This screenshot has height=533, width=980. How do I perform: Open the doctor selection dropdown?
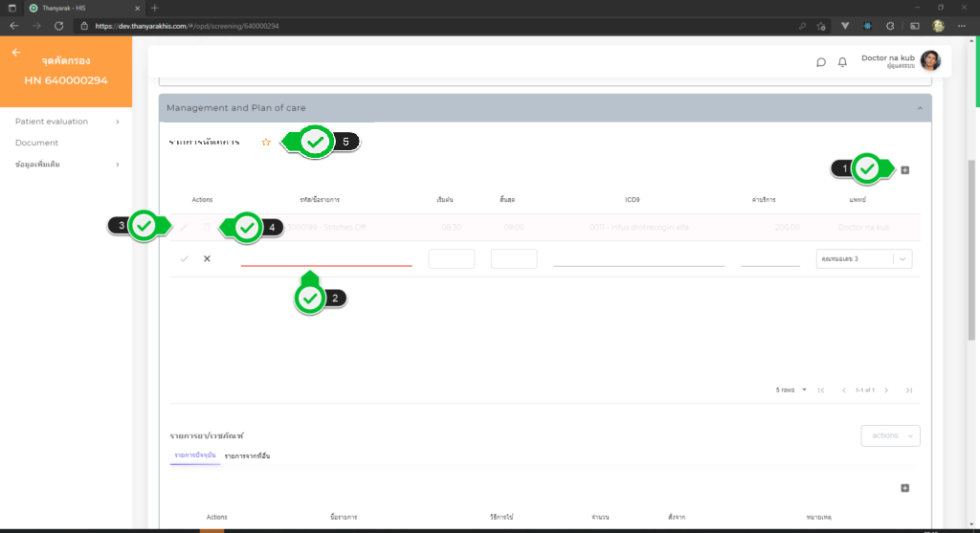point(864,258)
